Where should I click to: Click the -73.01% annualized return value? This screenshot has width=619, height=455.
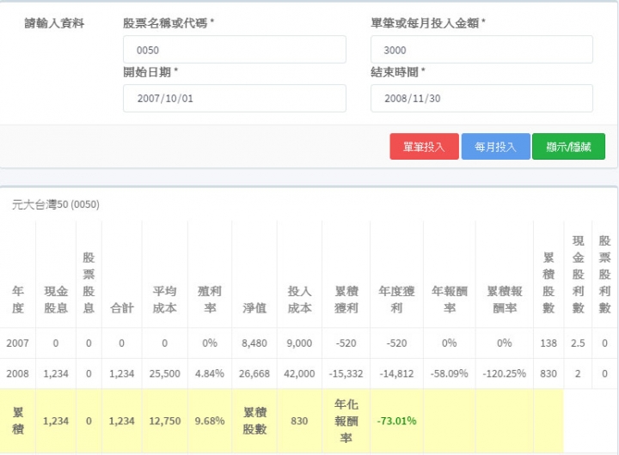[396, 422]
